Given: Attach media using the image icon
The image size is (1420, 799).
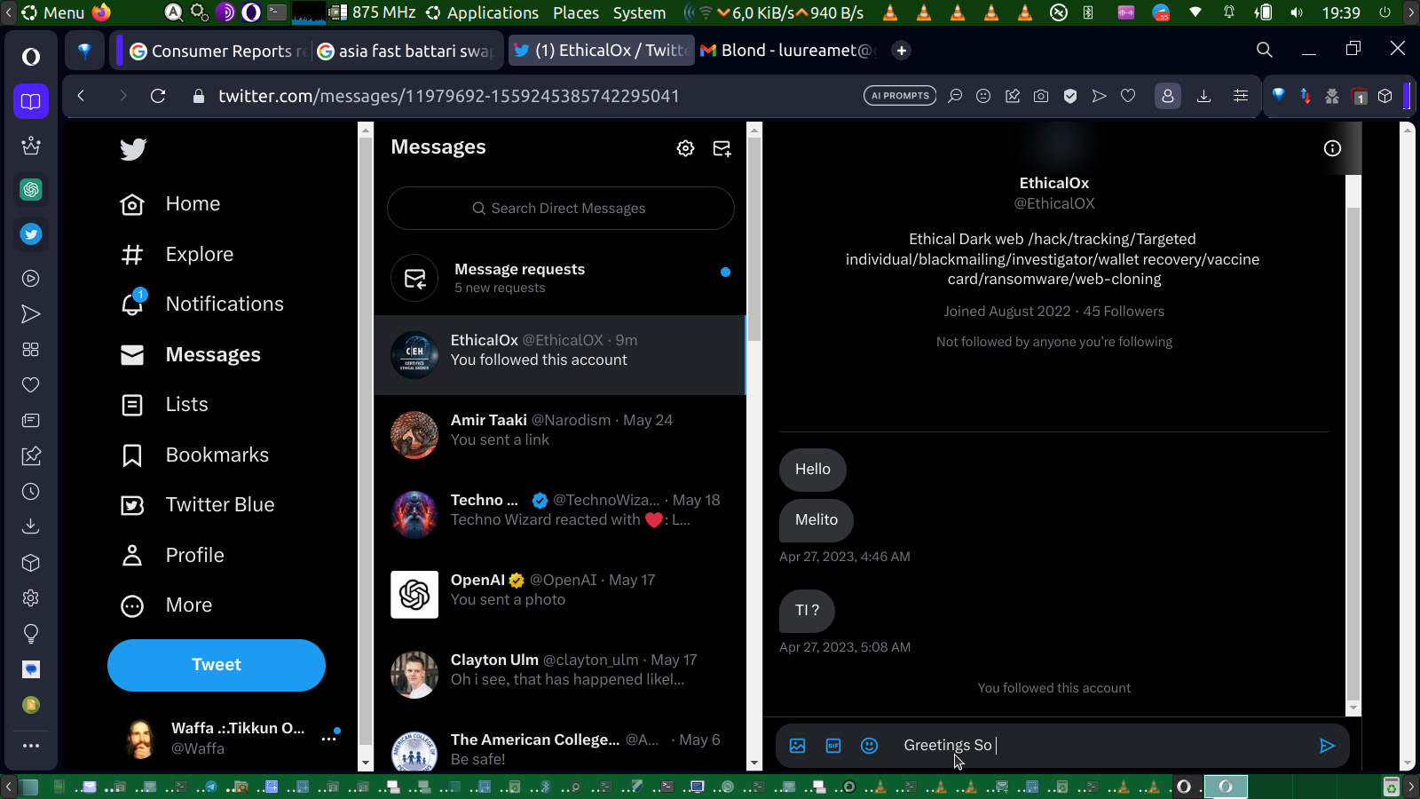Looking at the screenshot, I should coord(798,746).
